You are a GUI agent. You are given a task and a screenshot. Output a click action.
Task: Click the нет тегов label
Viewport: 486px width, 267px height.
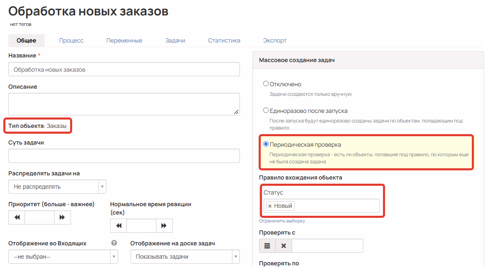[x=20, y=24]
